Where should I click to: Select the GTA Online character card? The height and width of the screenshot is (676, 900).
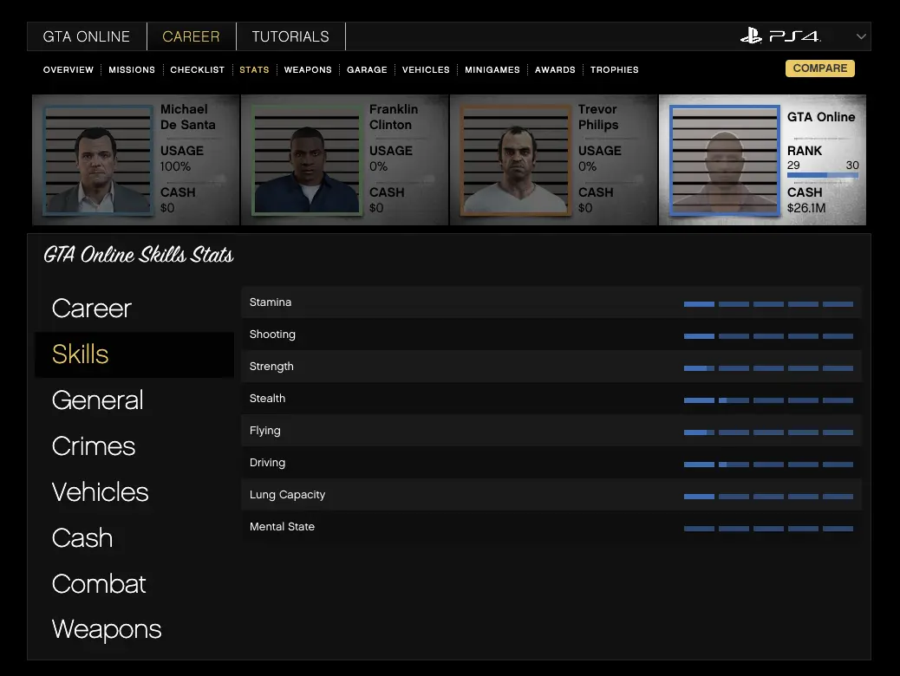tap(763, 160)
